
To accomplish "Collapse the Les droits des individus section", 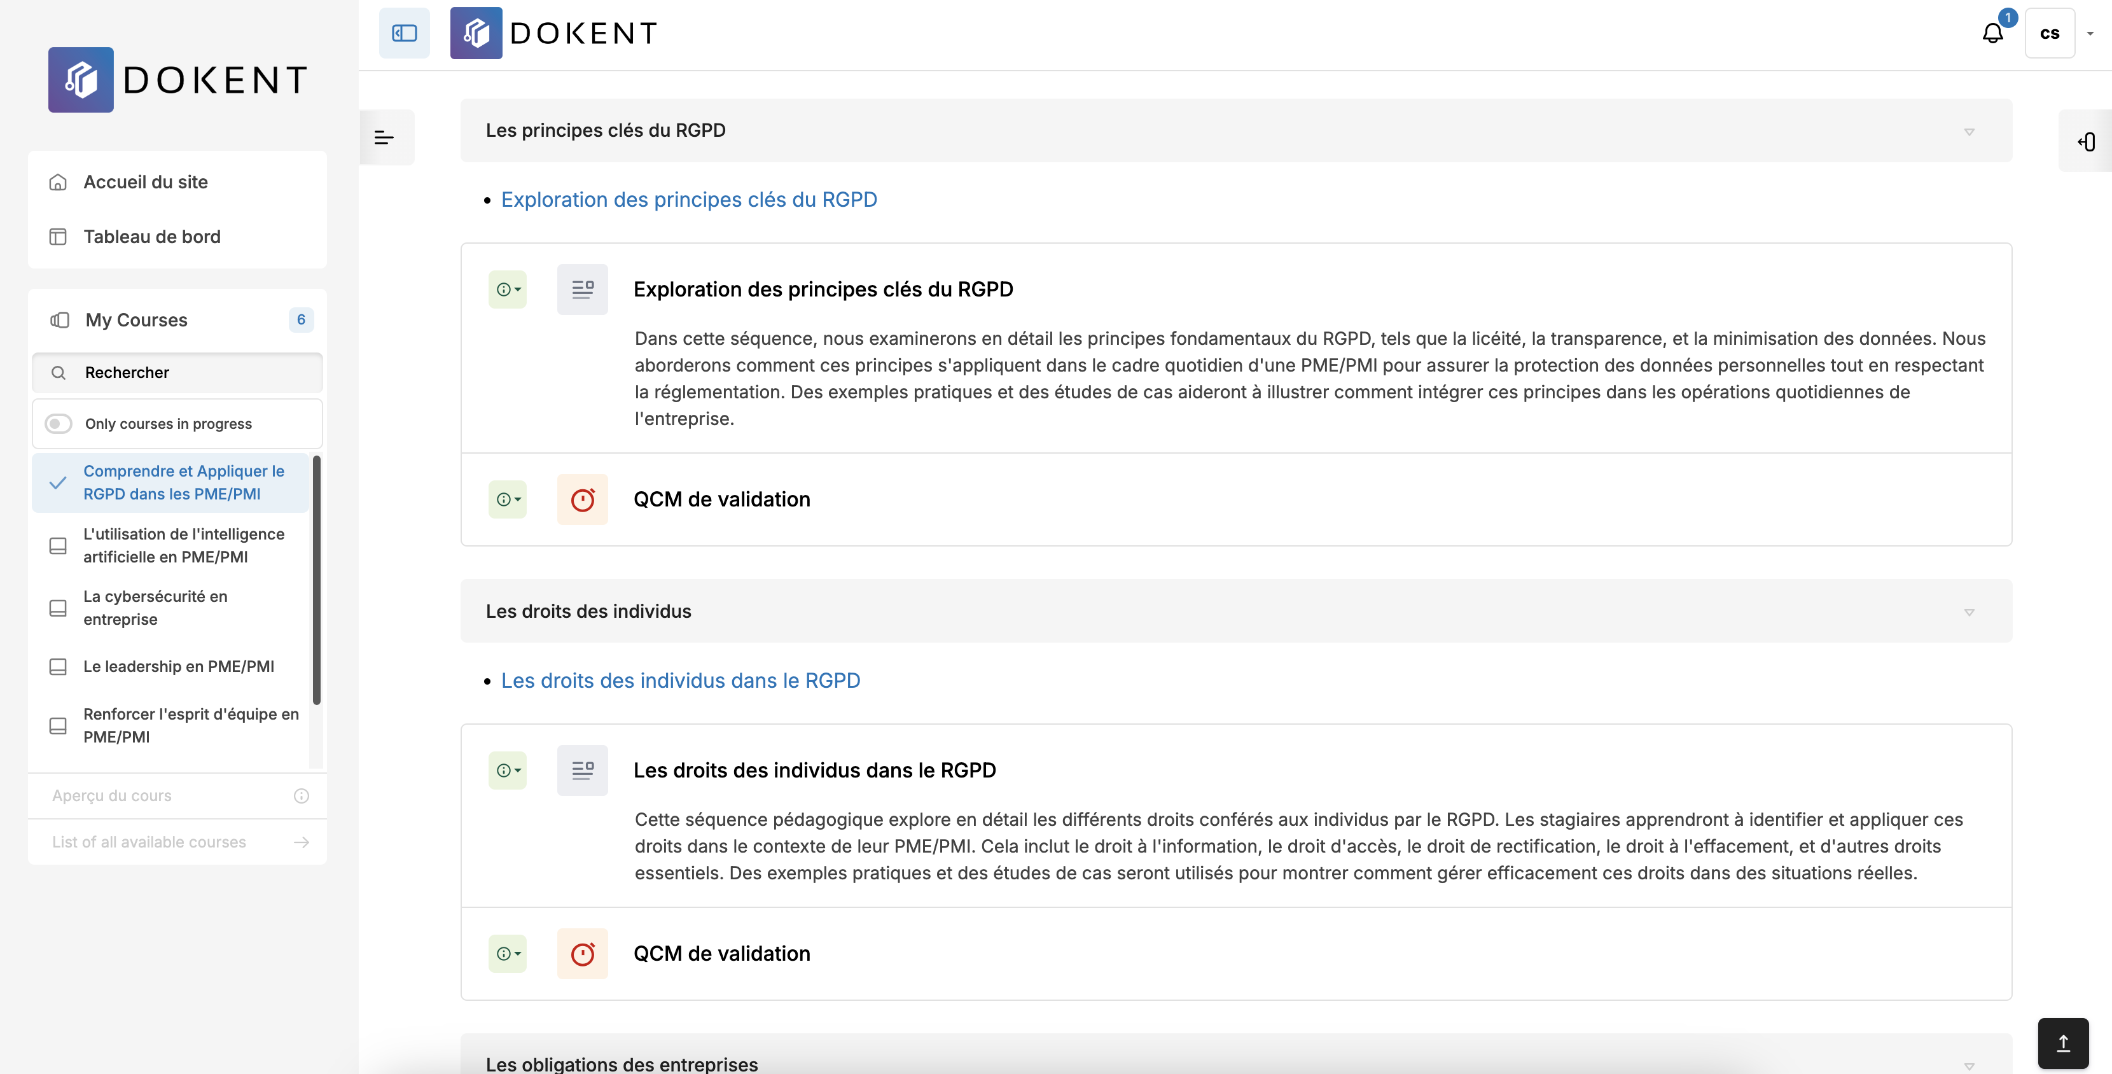I will pyautogui.click(x=1970, y=613).
